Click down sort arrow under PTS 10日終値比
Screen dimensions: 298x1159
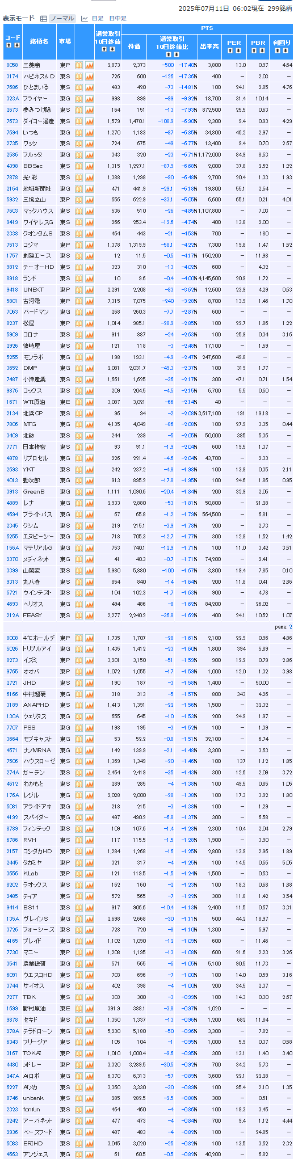click(x=177, y=54)
